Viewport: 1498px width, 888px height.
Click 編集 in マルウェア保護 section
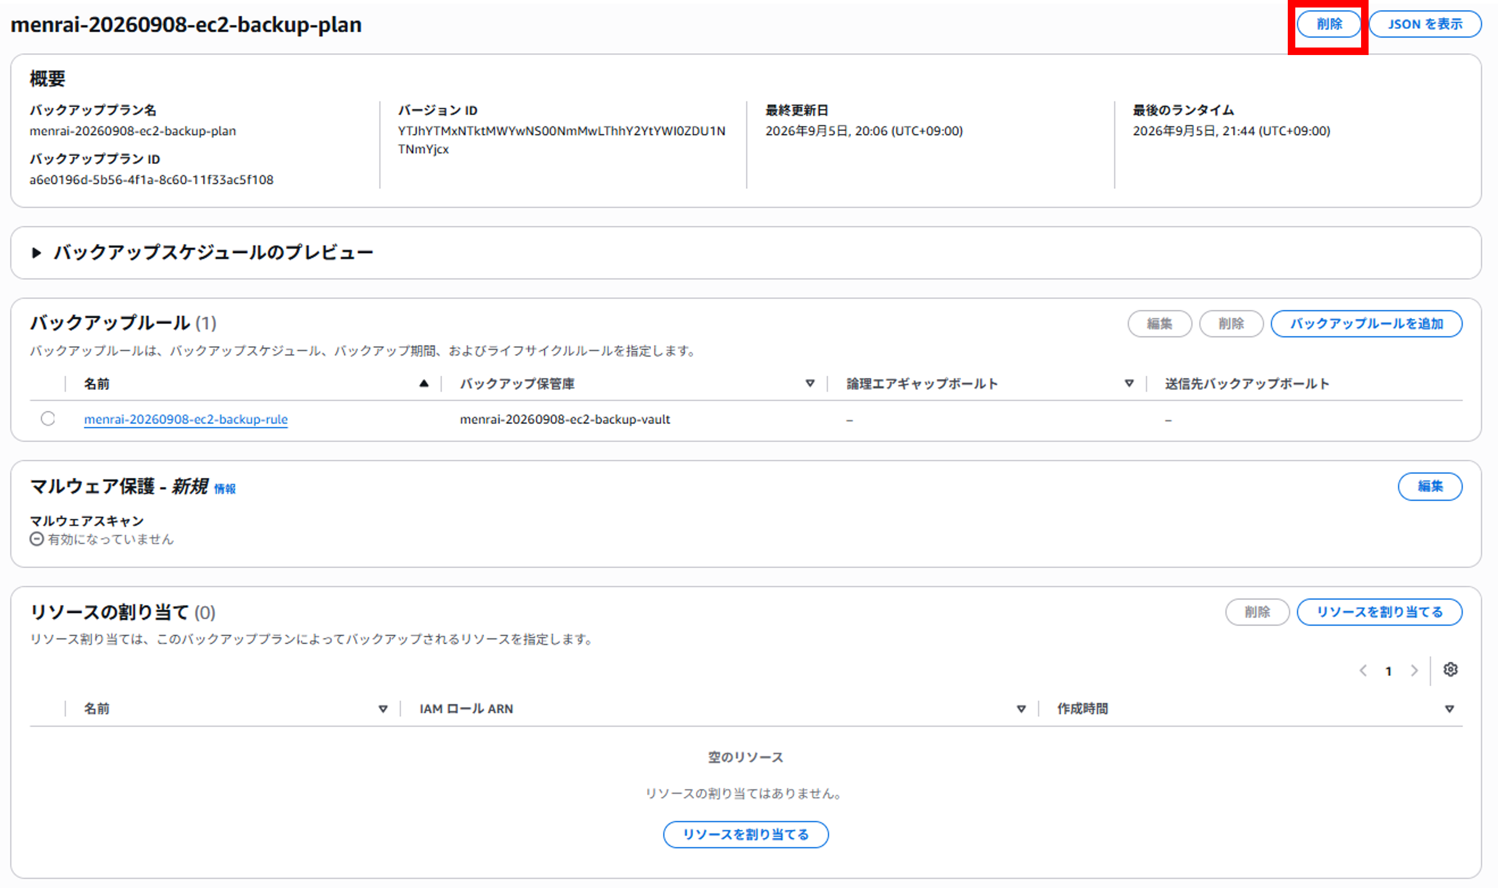coord(1429,486)
